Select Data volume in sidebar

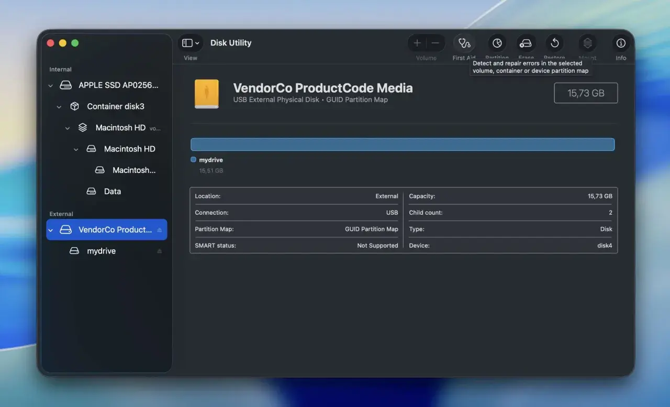pos(107,191)
